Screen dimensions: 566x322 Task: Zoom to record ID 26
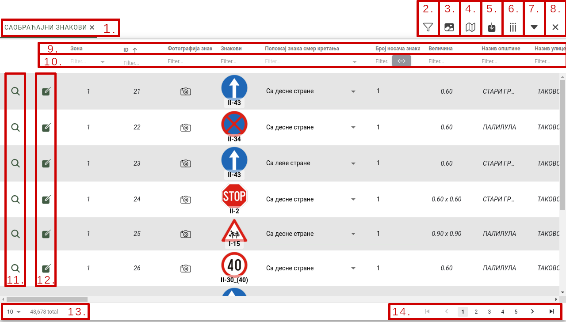pos(15,269)
